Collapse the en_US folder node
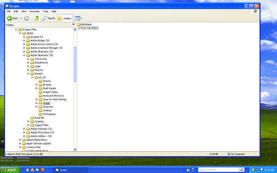The image size is (277, 173). pos(32,78)
